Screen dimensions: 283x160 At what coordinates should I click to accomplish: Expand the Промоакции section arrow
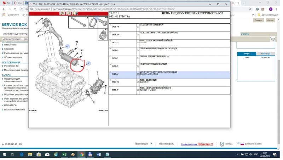[x=151, y=144]
